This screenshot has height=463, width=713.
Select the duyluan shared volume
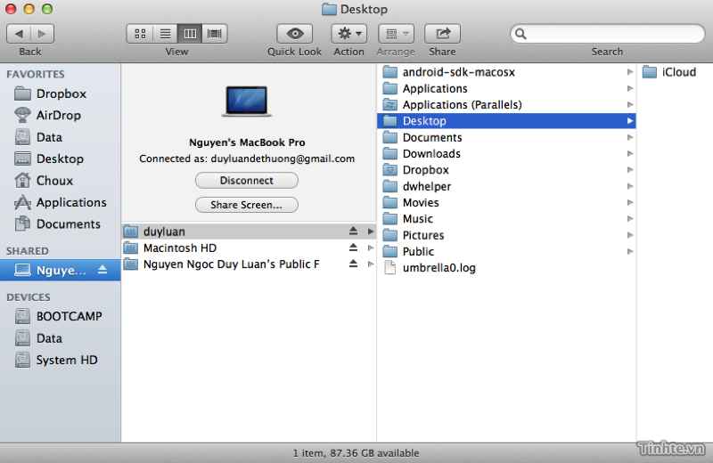pyautogui.click(x=249, y=231)
